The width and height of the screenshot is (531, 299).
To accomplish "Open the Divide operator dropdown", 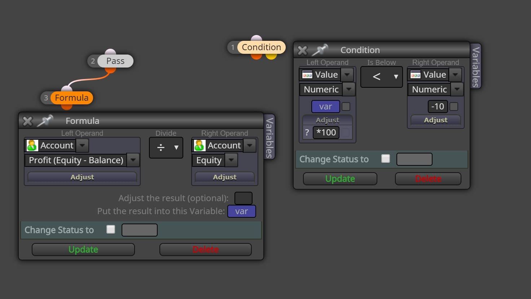I will 166,147.
